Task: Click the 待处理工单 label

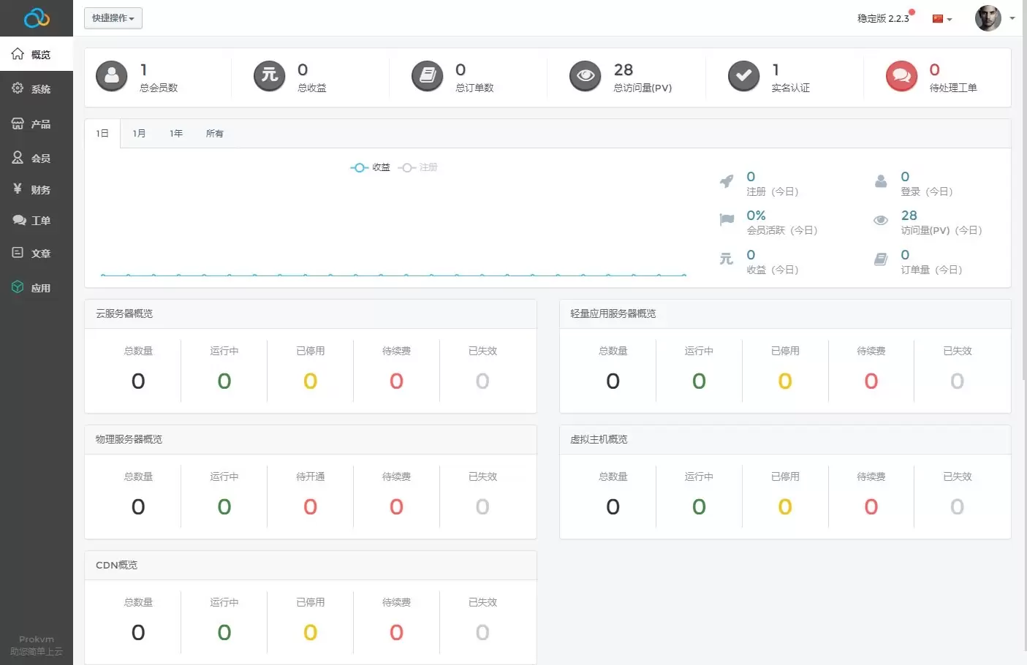Action: click(x=953, y=88)
